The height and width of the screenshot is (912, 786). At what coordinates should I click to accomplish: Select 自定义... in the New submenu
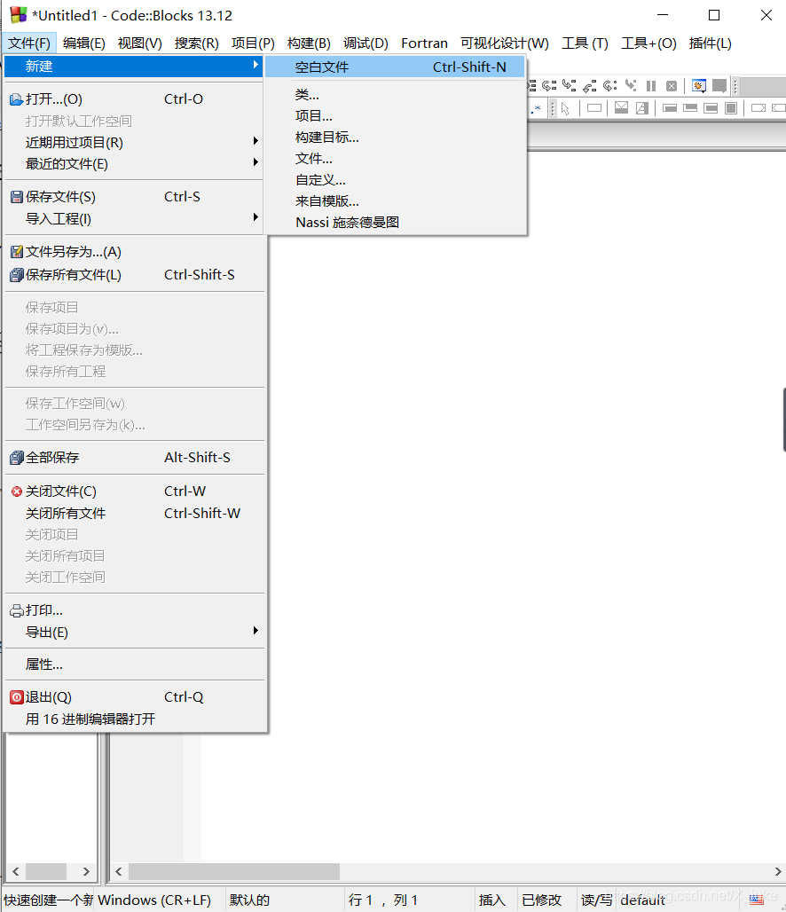[x=395, y=180]
